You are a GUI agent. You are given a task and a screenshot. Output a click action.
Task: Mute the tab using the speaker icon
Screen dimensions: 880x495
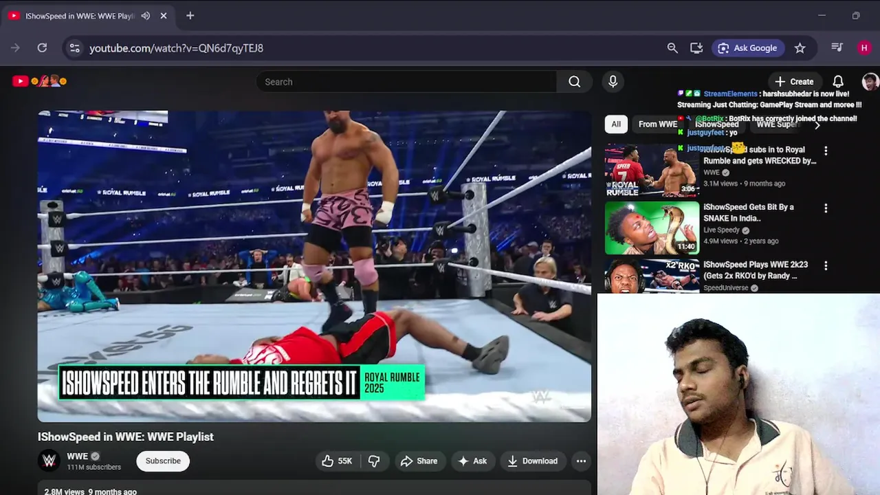[146, 15]
